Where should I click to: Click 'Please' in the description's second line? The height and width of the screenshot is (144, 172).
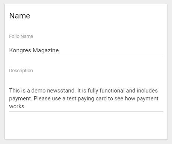(42, 99)
